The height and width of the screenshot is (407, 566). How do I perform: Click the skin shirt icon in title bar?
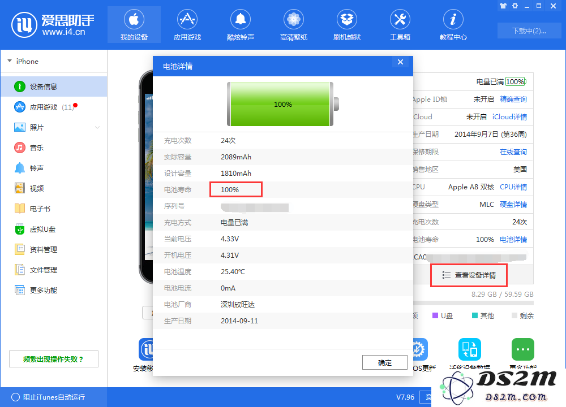tap(503, 6)
